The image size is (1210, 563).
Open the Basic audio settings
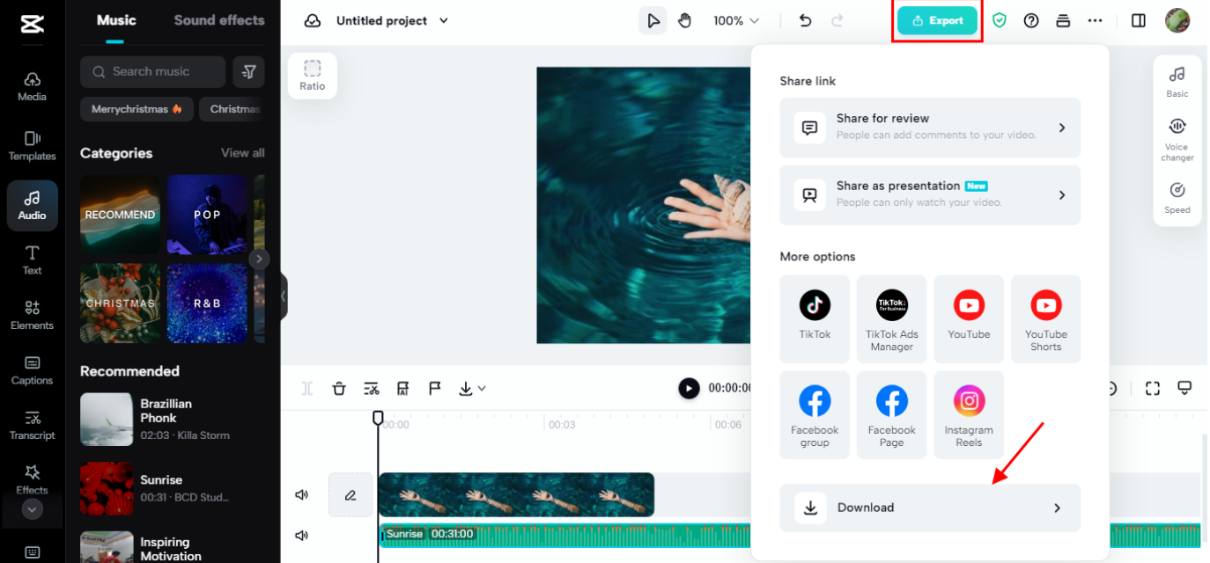pyautogui.click(x=1177, y=81)
